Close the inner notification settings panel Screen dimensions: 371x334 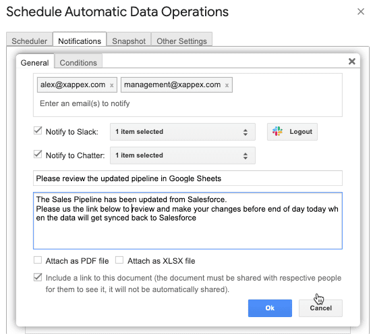coord(352,62)
